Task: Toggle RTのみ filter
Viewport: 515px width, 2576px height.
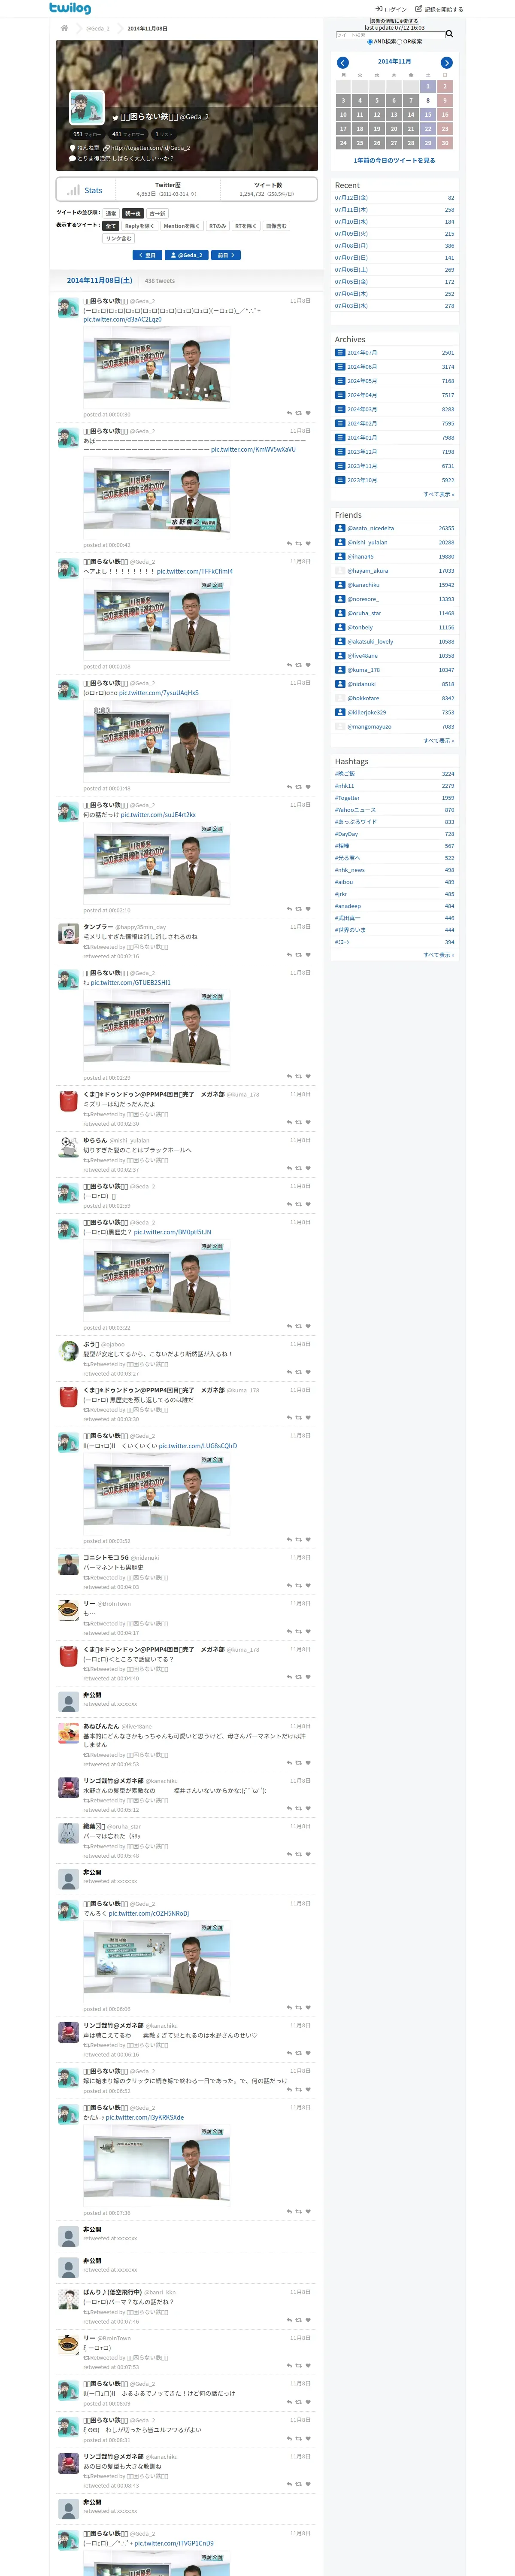Action: tap(218, 226)
